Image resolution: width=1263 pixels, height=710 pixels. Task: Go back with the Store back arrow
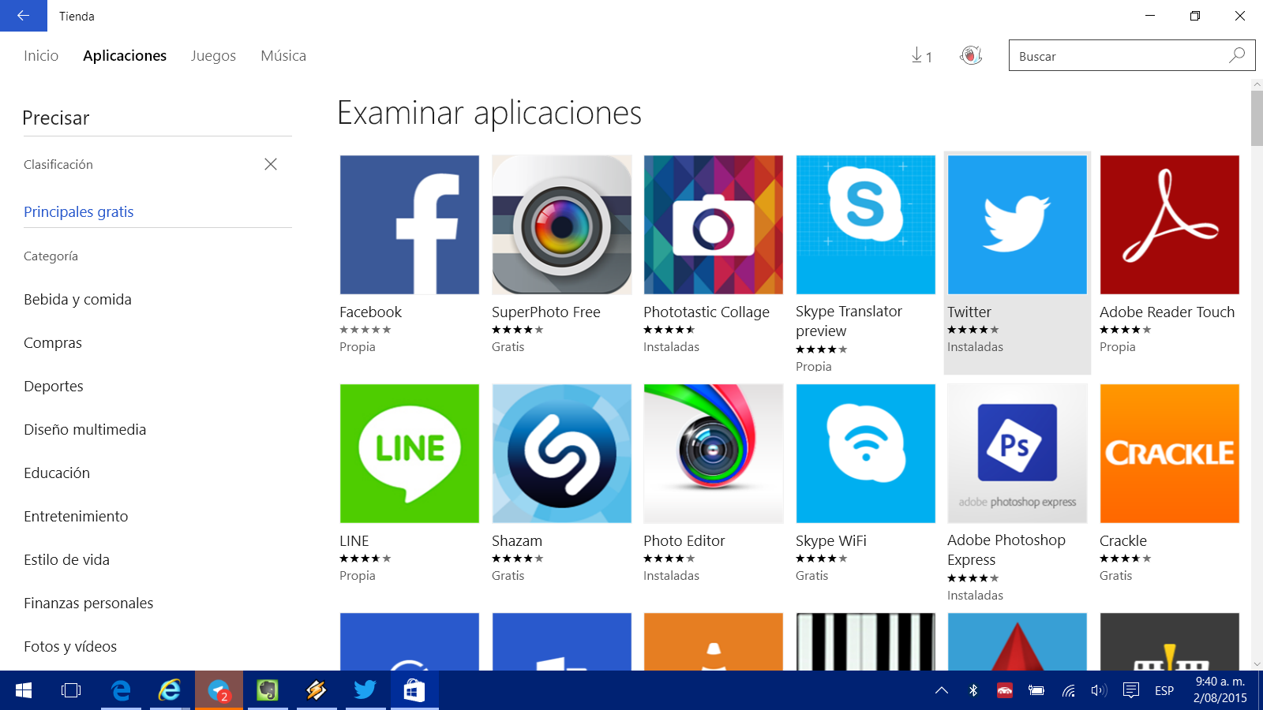tap(24, 16)
